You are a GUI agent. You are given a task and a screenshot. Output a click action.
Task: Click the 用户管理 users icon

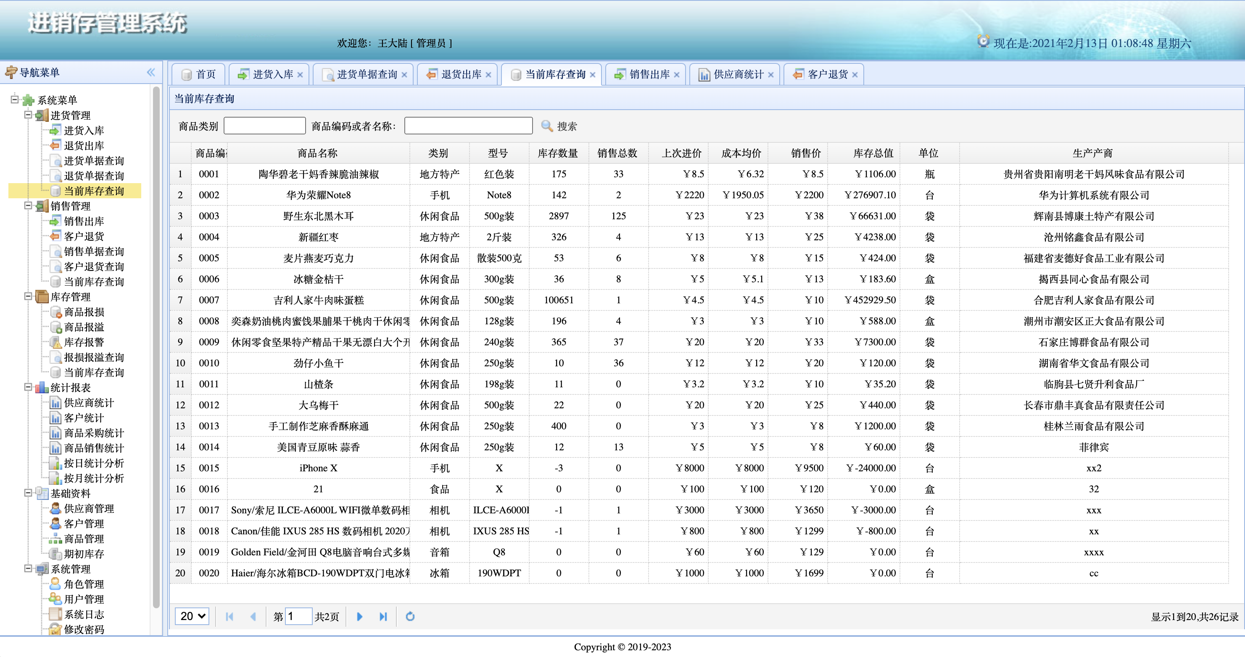(56, 599)
